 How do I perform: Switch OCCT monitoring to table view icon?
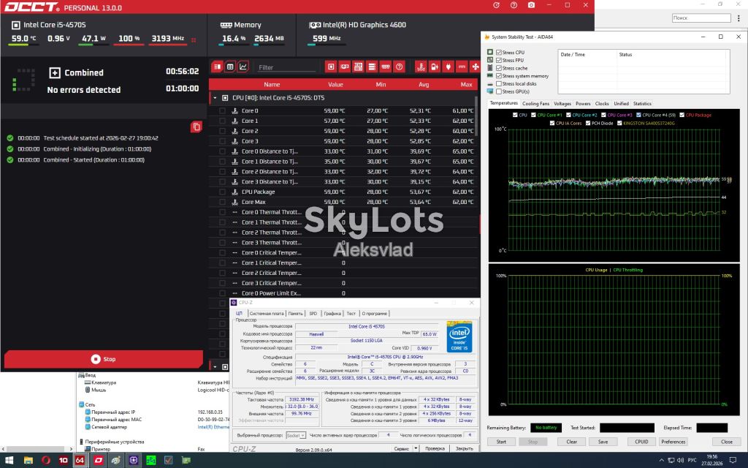[x=230, y=67]
